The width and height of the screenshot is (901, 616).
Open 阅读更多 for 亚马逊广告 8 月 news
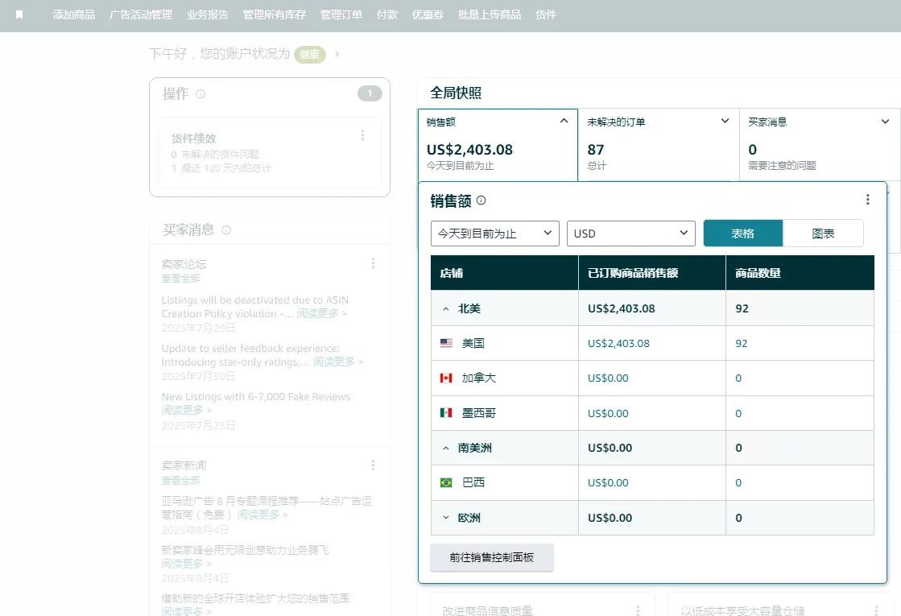(262, 515)
